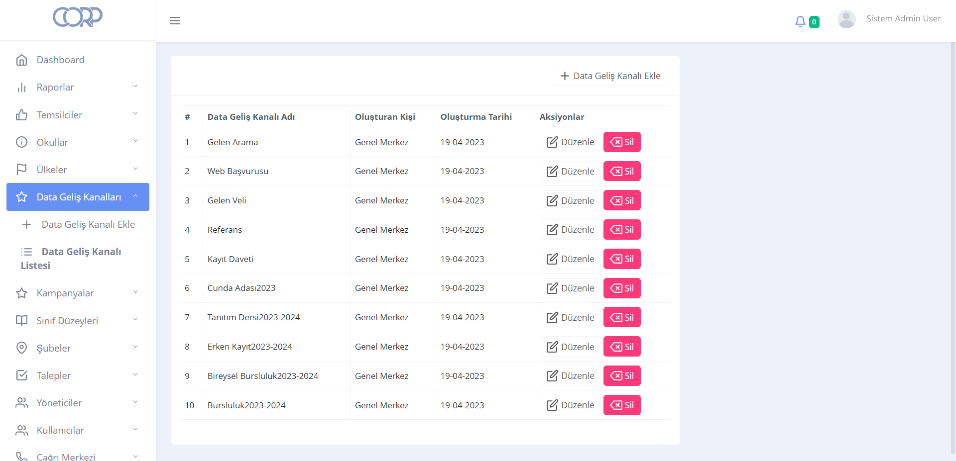
Task: Expand the Kampanyalar dropdown
Action: (x=135, y=292)
